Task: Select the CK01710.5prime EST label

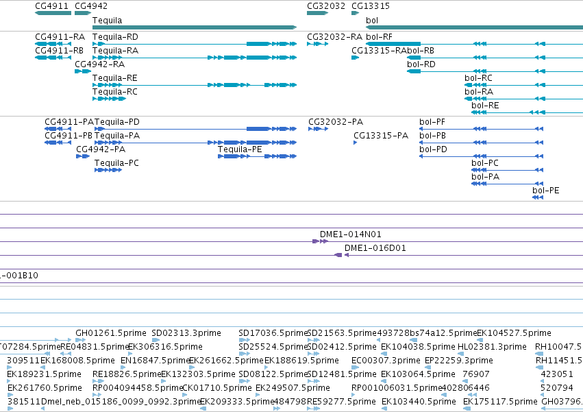Action: pyautogui.click(x=217, y=388)
